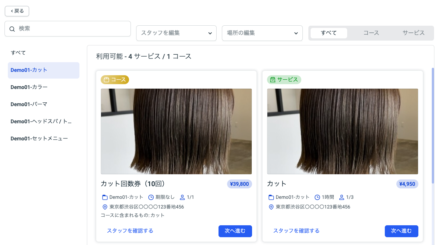This screenshot has height=245, width=440.
Task: Click the course badge bag icon
Action: pyautogui.click(x=106, y=80)
